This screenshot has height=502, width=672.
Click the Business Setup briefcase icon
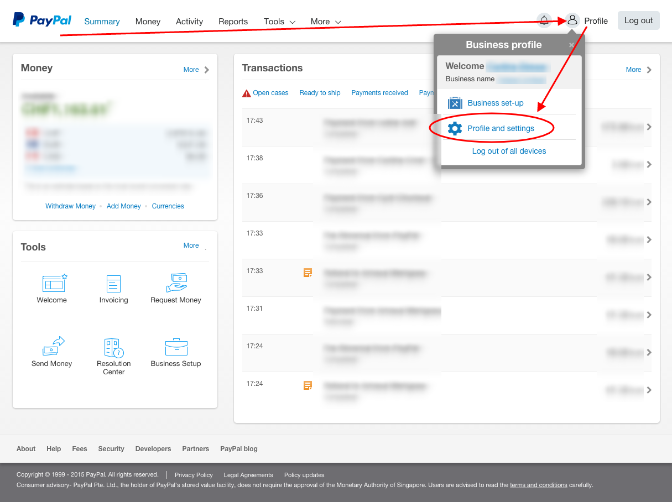[176, 347]
